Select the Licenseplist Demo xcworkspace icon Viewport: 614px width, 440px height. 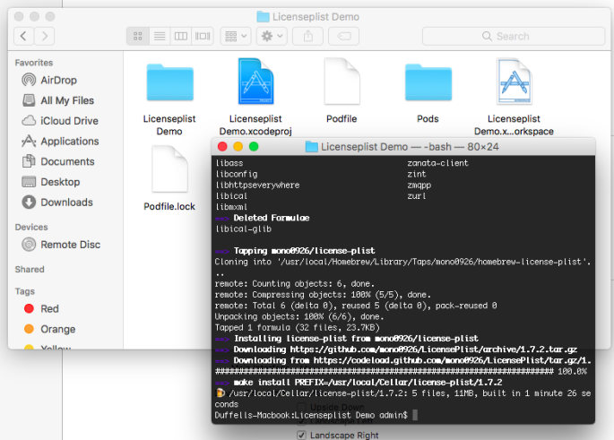(x=515, y=82)
